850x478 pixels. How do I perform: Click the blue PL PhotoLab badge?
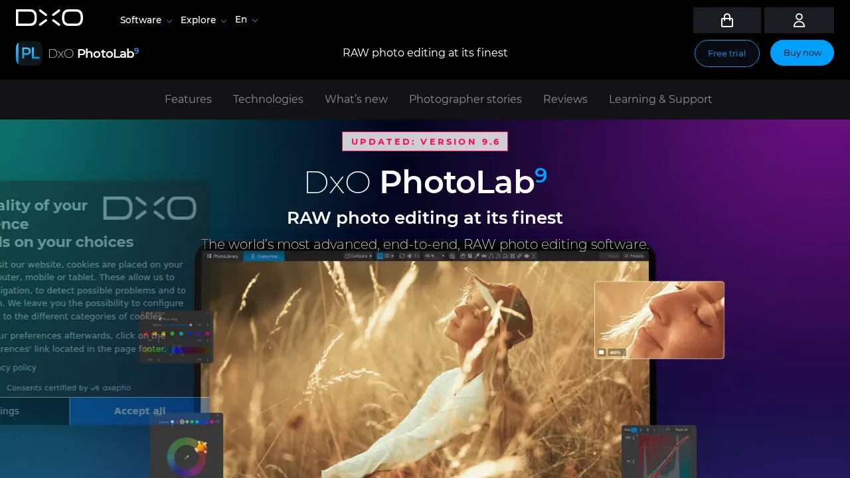pos(29,53)
